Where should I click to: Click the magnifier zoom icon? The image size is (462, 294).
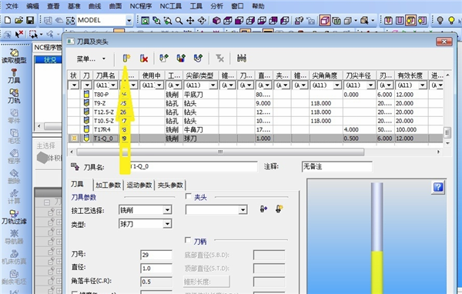pyautogui.click(x=179, y=20)
